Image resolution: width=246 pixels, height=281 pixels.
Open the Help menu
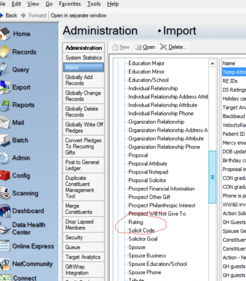pos(113,4)
